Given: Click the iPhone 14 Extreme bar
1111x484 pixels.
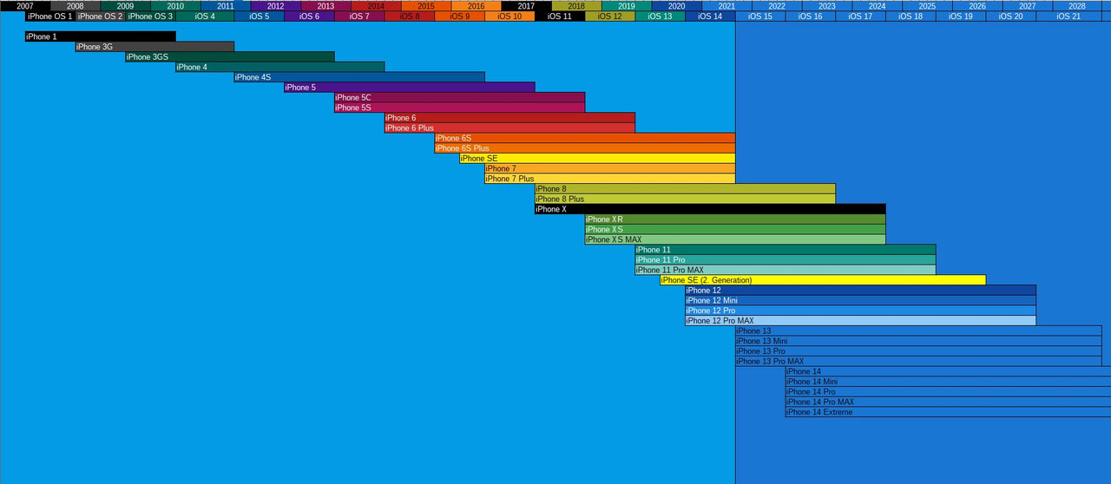Looking at the screenshot, I should [948, 413].
